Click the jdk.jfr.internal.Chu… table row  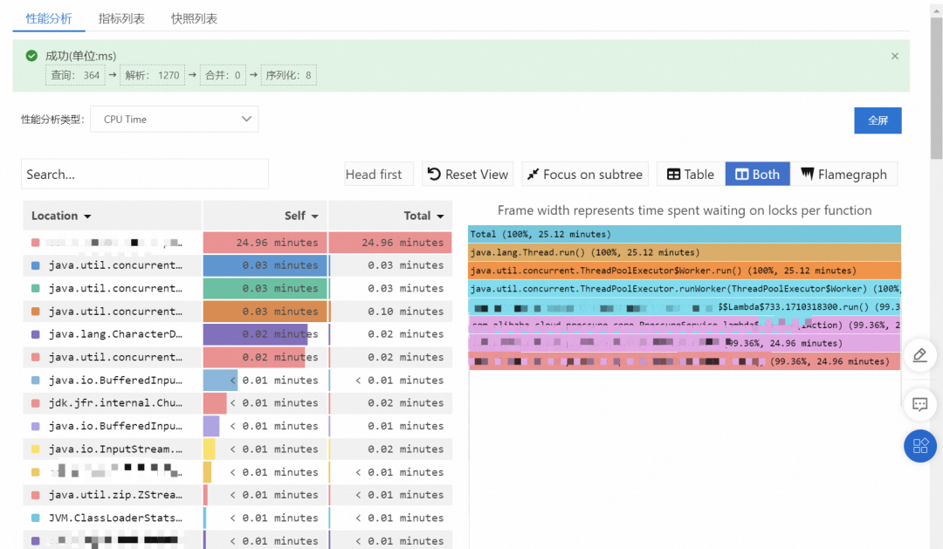tap(237, 403)
